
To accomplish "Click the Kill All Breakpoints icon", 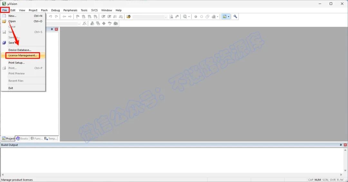I will click(214, 17).
